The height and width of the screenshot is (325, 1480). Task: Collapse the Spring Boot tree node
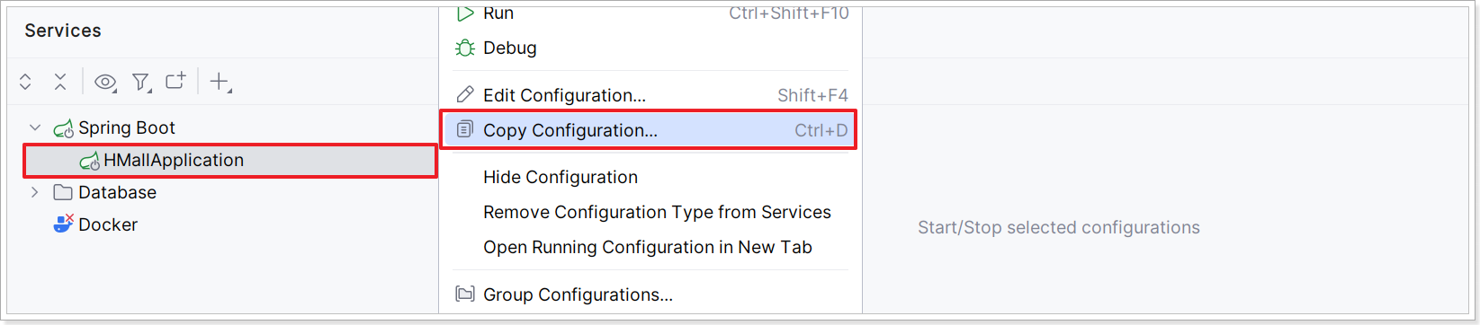click(35, 128)
